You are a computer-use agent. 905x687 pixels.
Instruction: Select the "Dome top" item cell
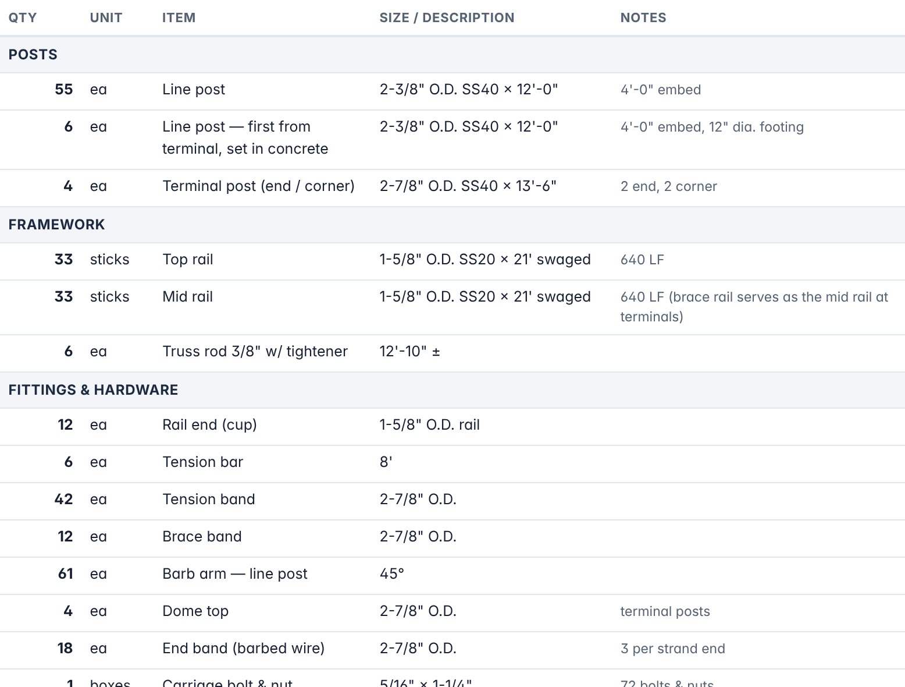[x=195, y=611]
